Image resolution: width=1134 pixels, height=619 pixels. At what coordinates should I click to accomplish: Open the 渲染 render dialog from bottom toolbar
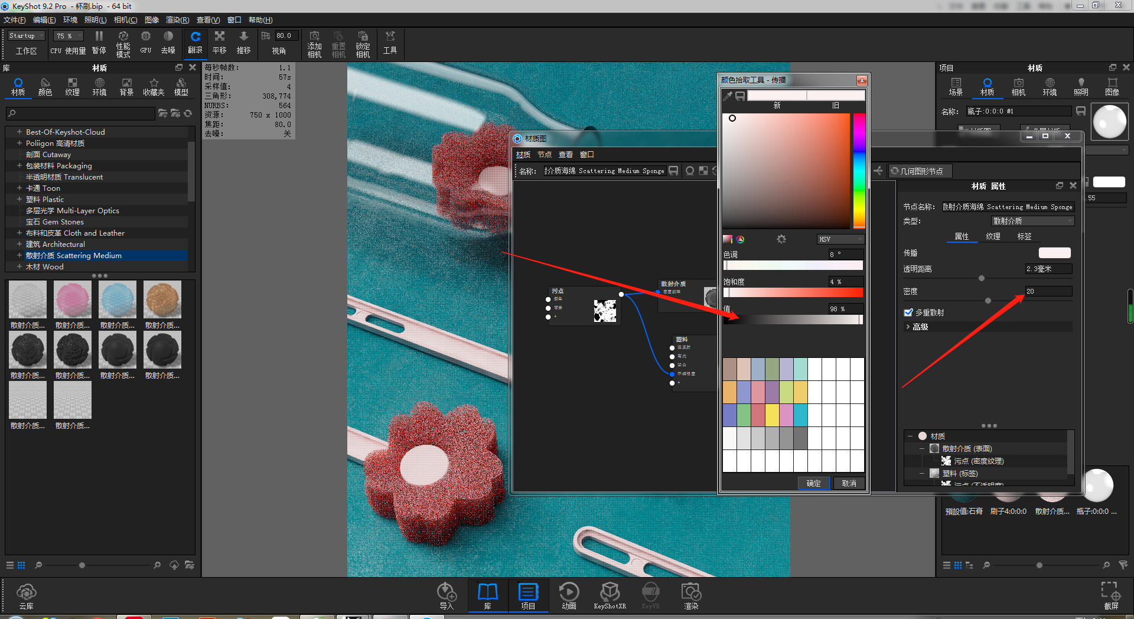690,595
